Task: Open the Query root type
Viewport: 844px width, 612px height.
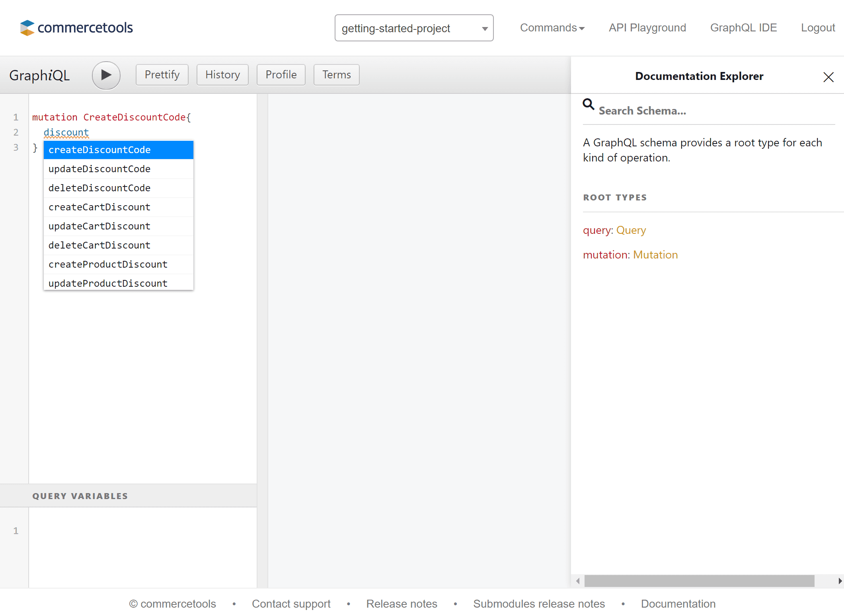Action: tap(631, 230)
